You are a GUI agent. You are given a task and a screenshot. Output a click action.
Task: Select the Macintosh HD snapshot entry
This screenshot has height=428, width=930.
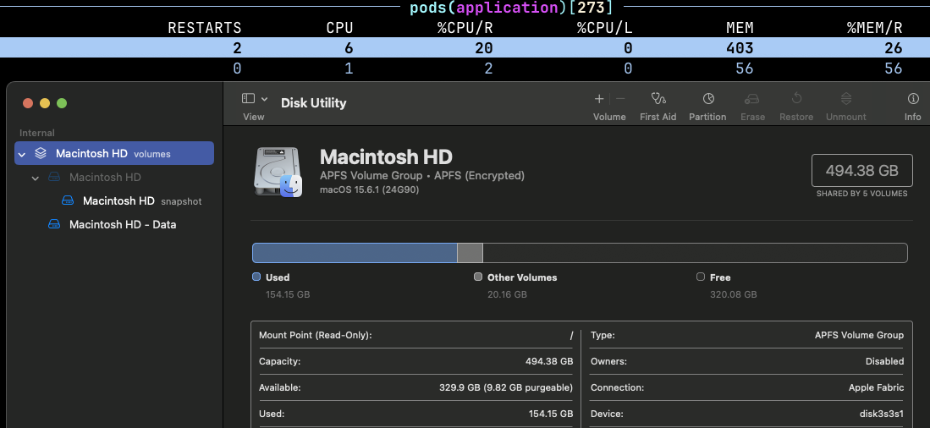(x=142, y=201)
